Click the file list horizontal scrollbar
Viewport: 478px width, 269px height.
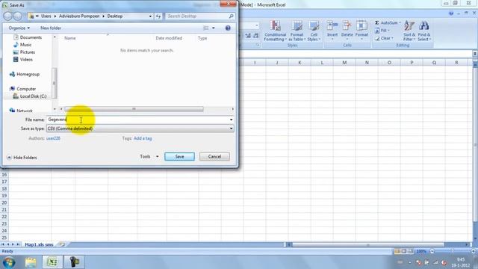(x=134, y=109)
